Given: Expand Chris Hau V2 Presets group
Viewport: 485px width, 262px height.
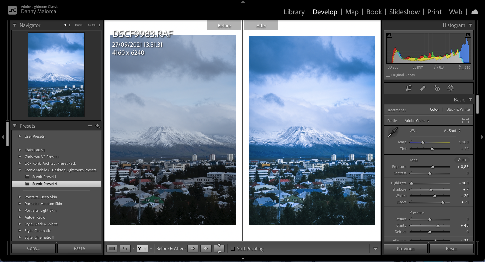Looking at the screenshot, I should pos(20,157).
